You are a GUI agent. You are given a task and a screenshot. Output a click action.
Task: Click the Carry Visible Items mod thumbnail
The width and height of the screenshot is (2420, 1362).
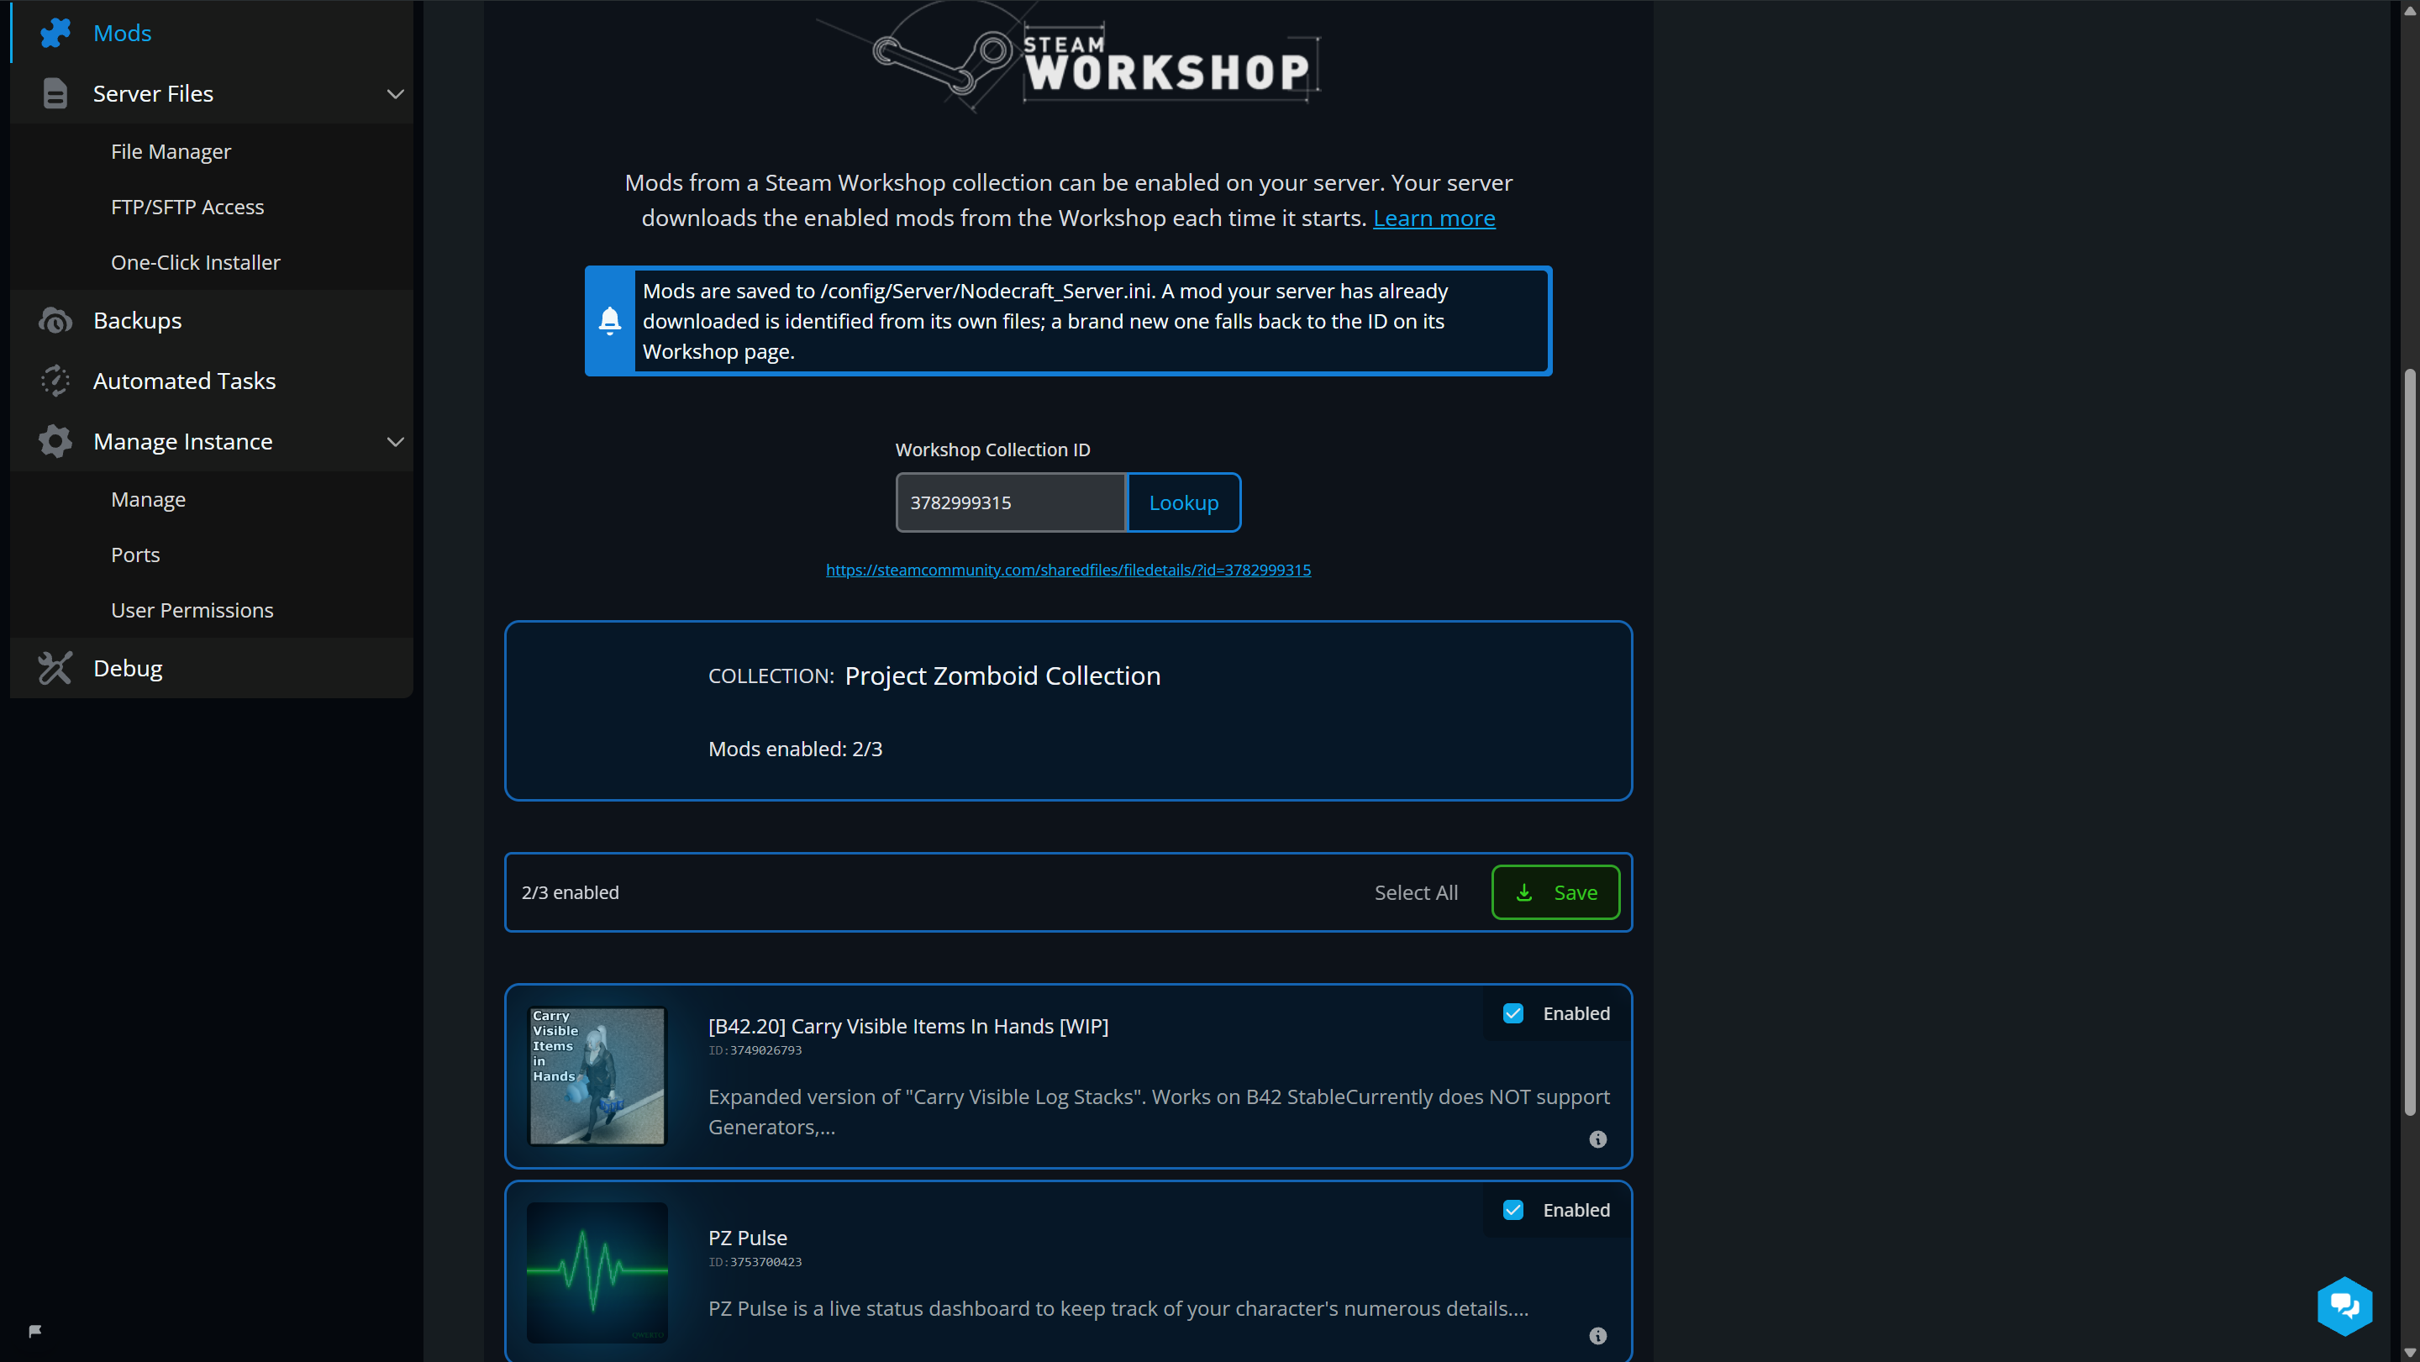click(x=597, y=1075)
